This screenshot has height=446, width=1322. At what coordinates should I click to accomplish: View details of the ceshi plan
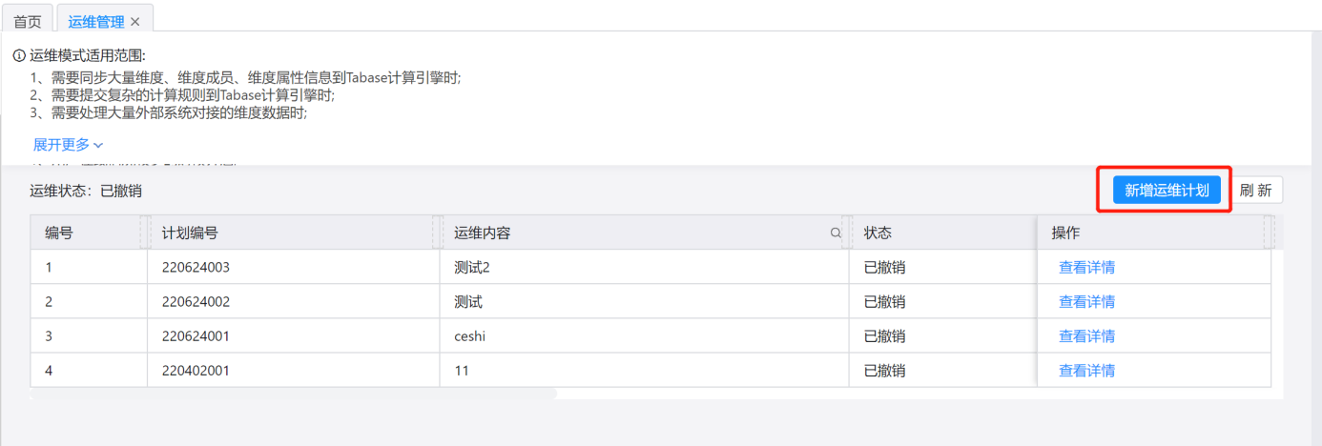1086,336
